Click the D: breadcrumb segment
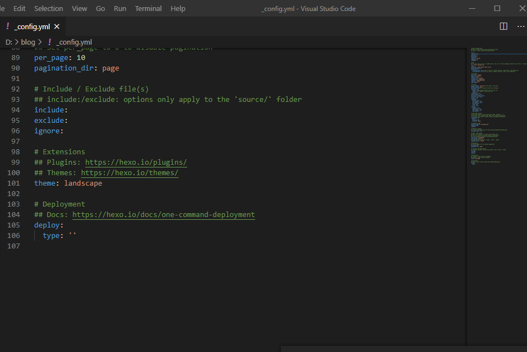 (9, 42)
